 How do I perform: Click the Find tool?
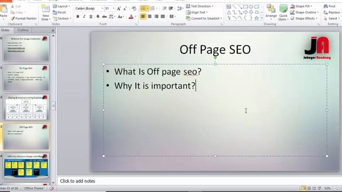(x=329, y=6)
